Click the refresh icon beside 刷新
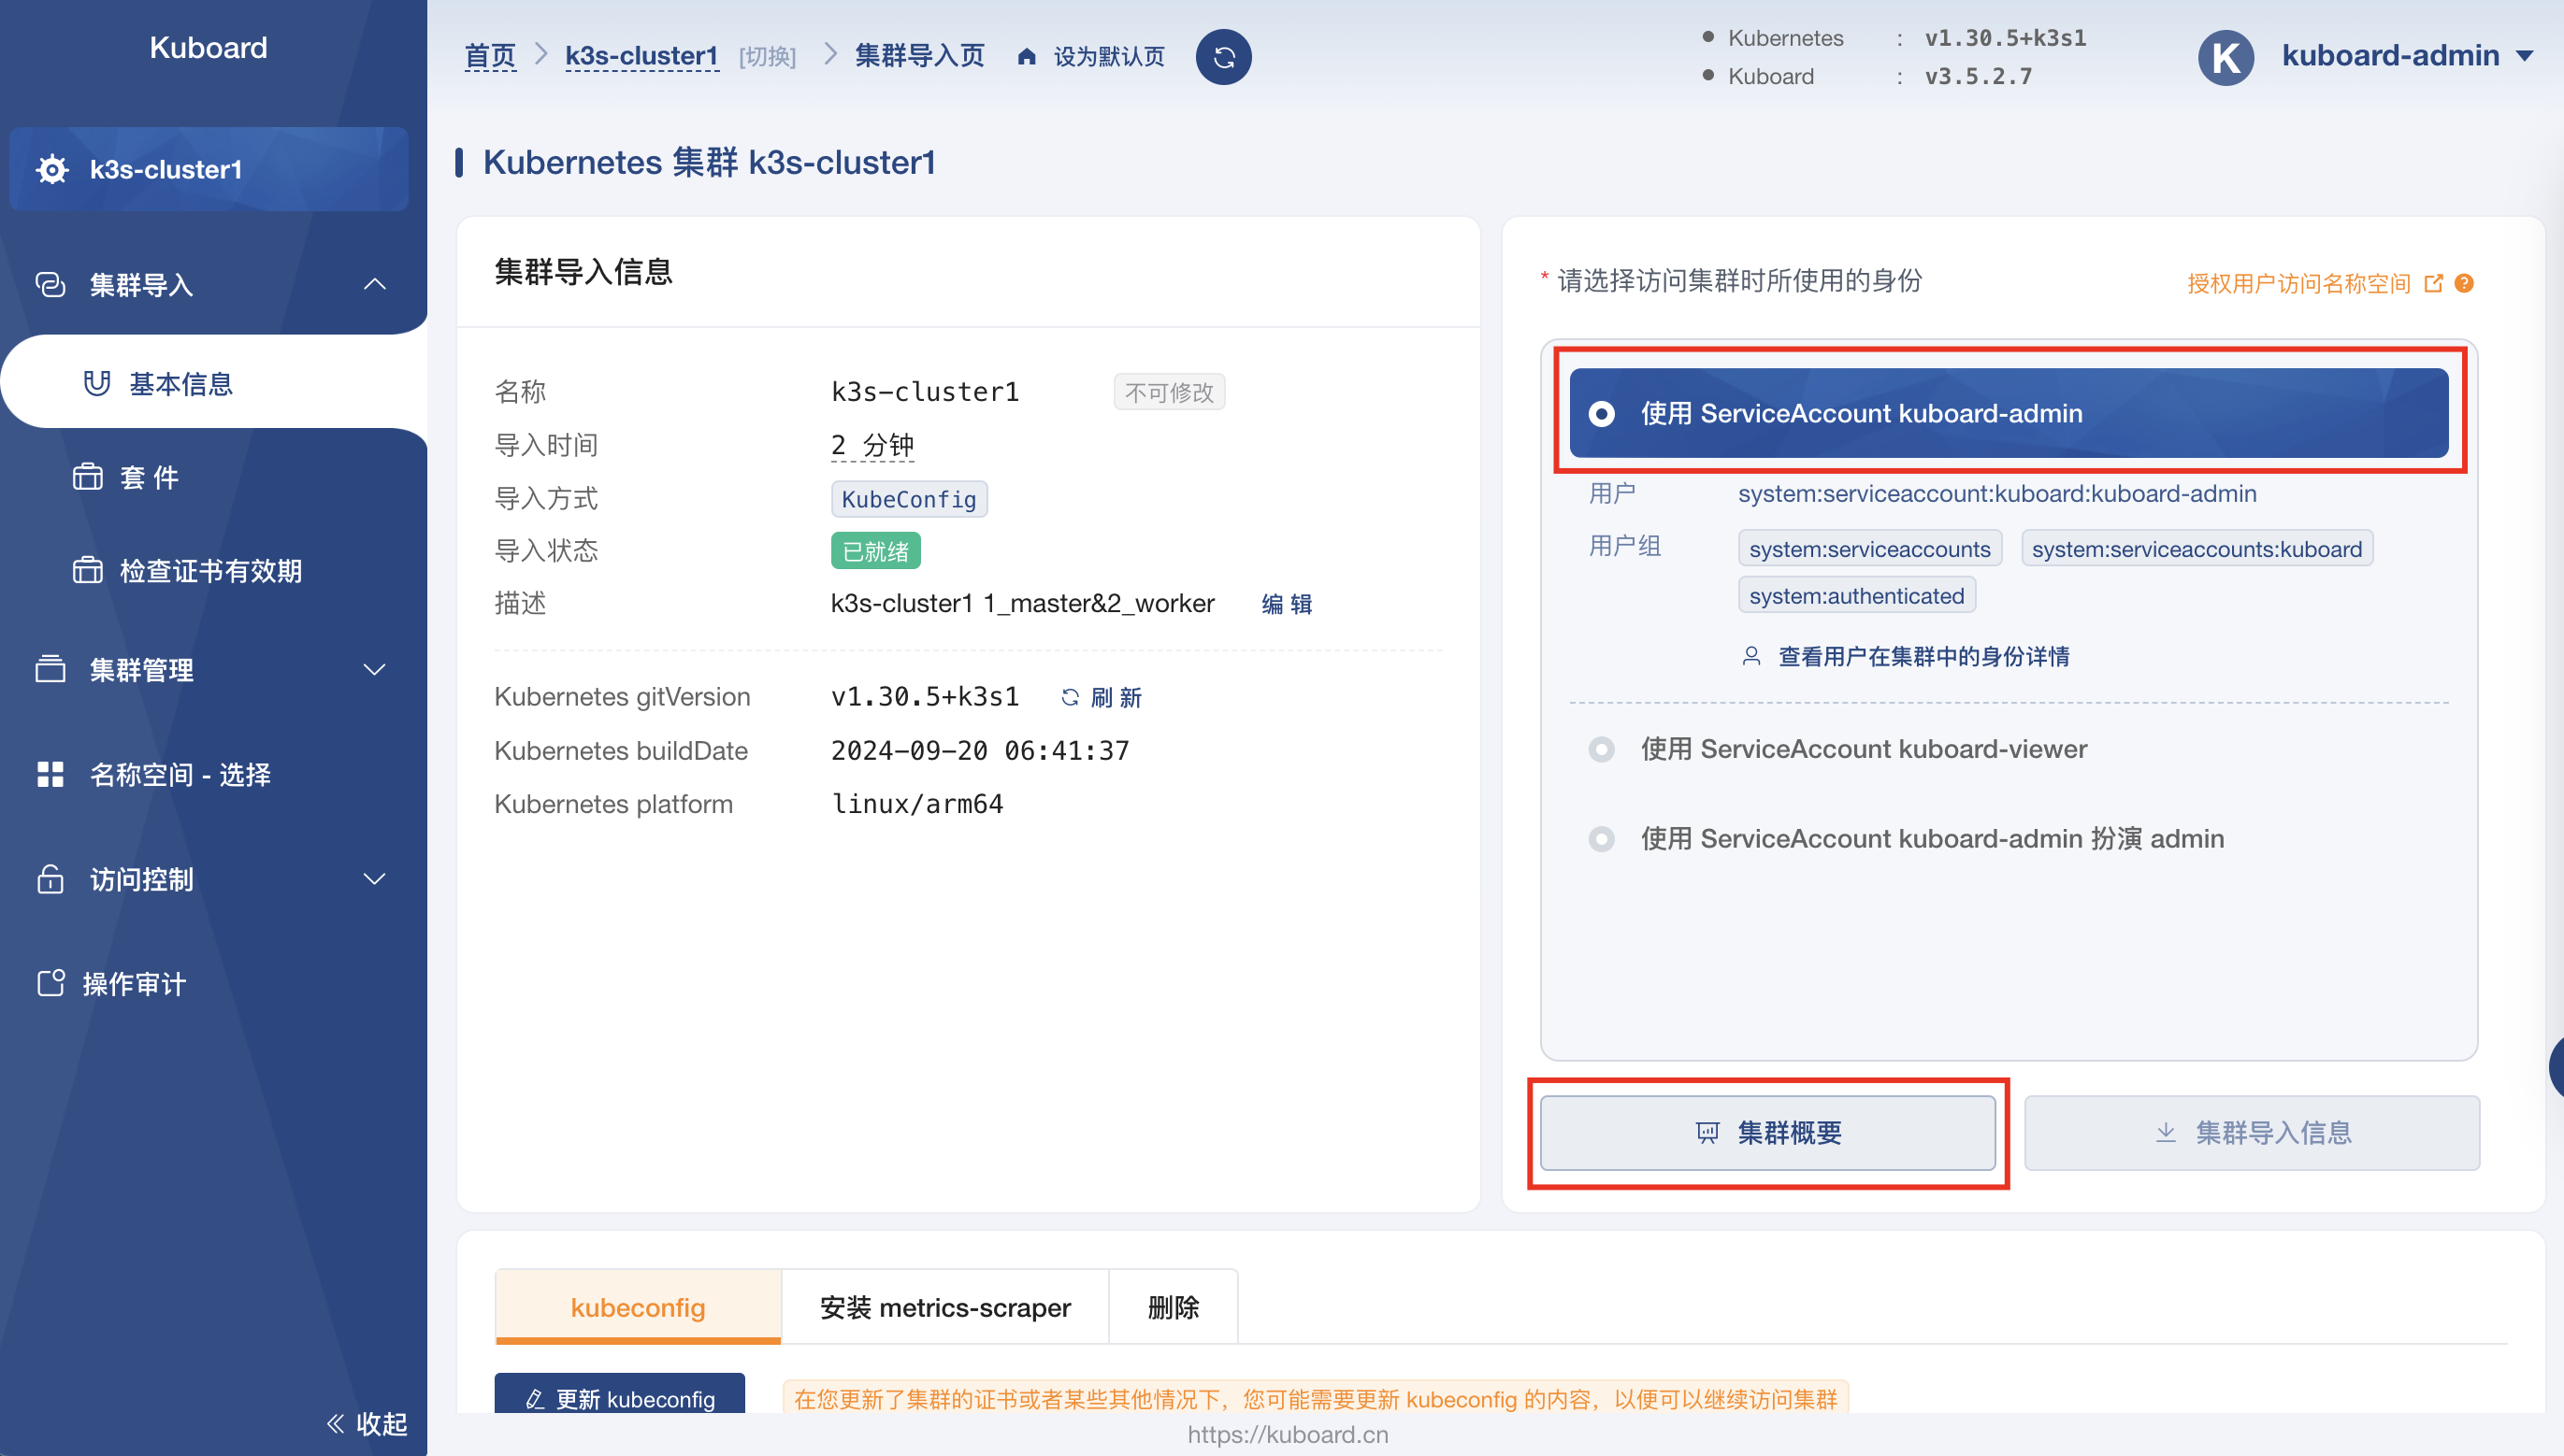 point(1071,697)
